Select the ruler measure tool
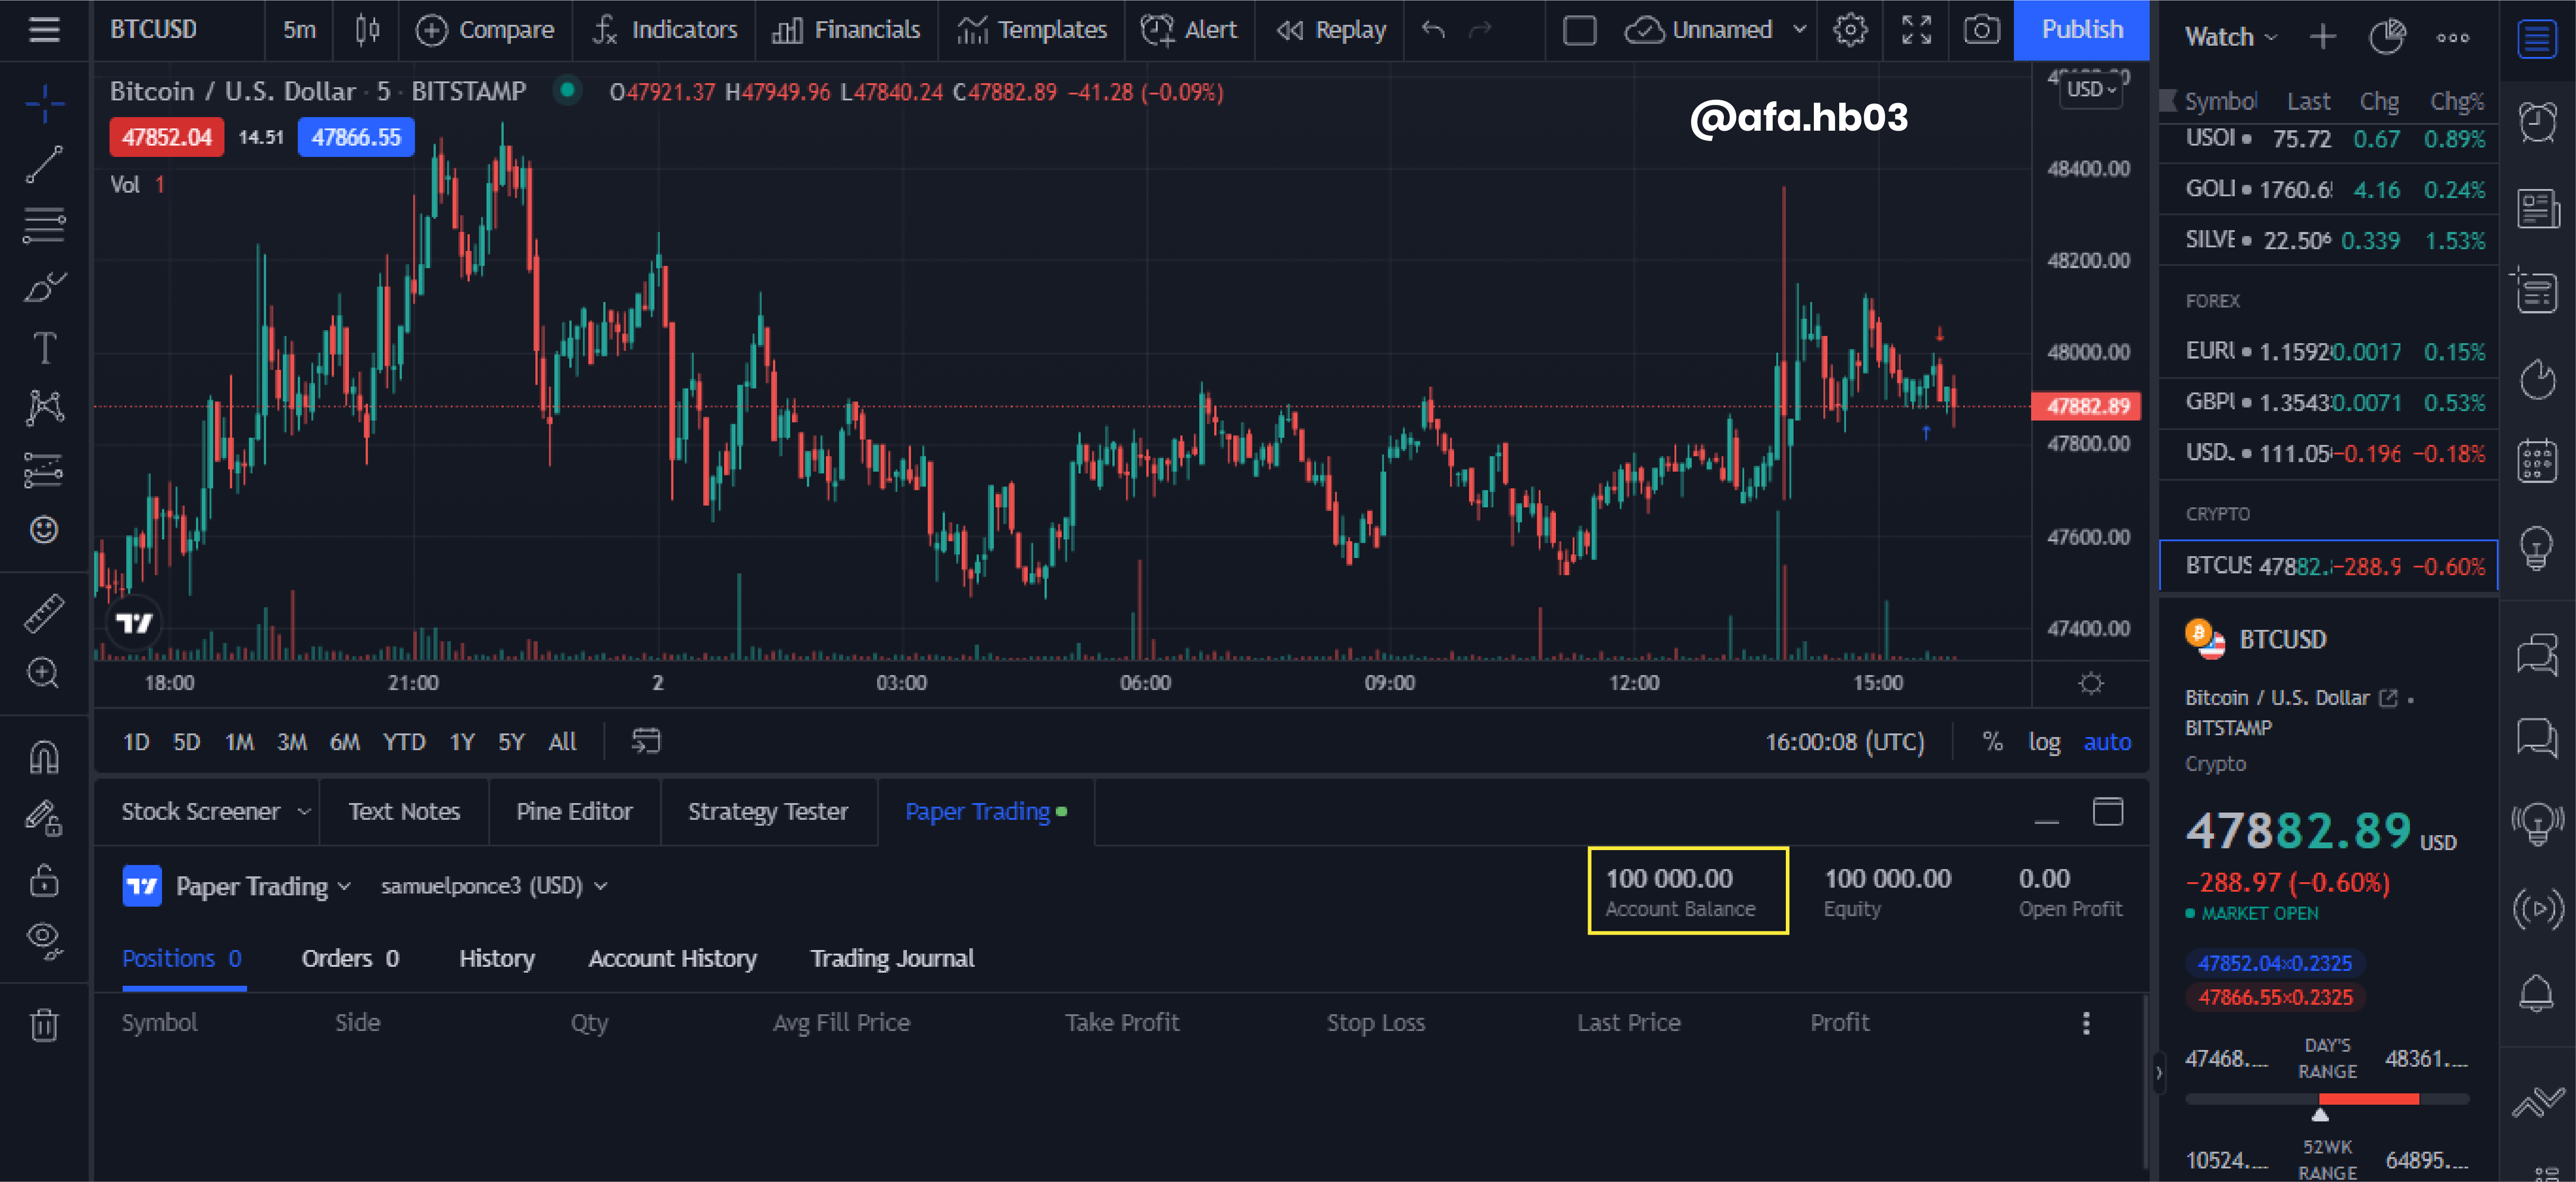Viewport: 2576px width, 1182px height. pos(44,614)
